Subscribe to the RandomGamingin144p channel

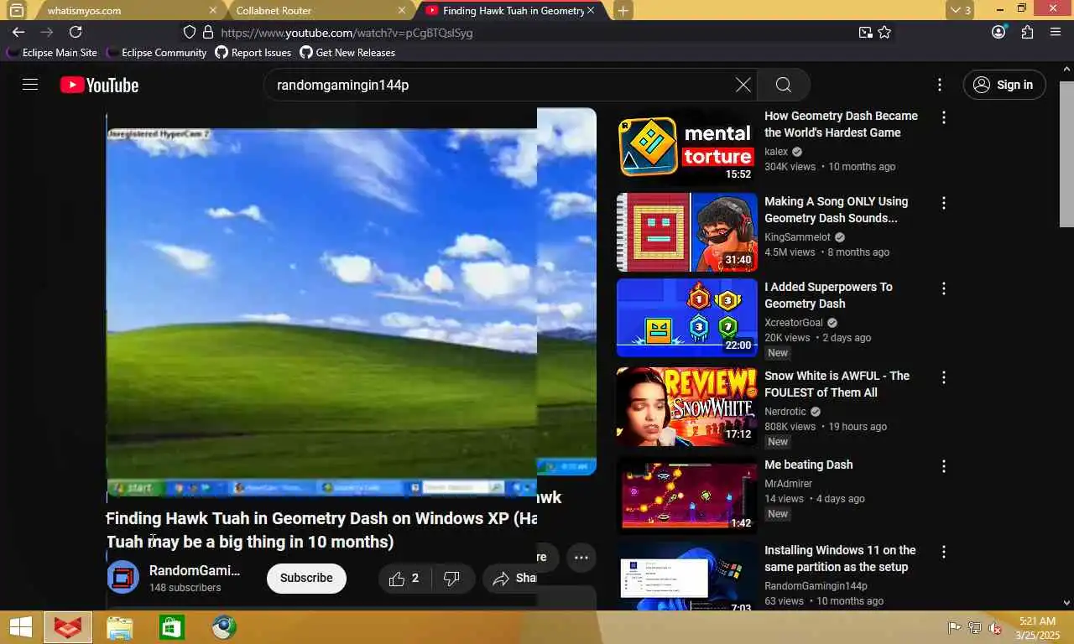point(306,578)
